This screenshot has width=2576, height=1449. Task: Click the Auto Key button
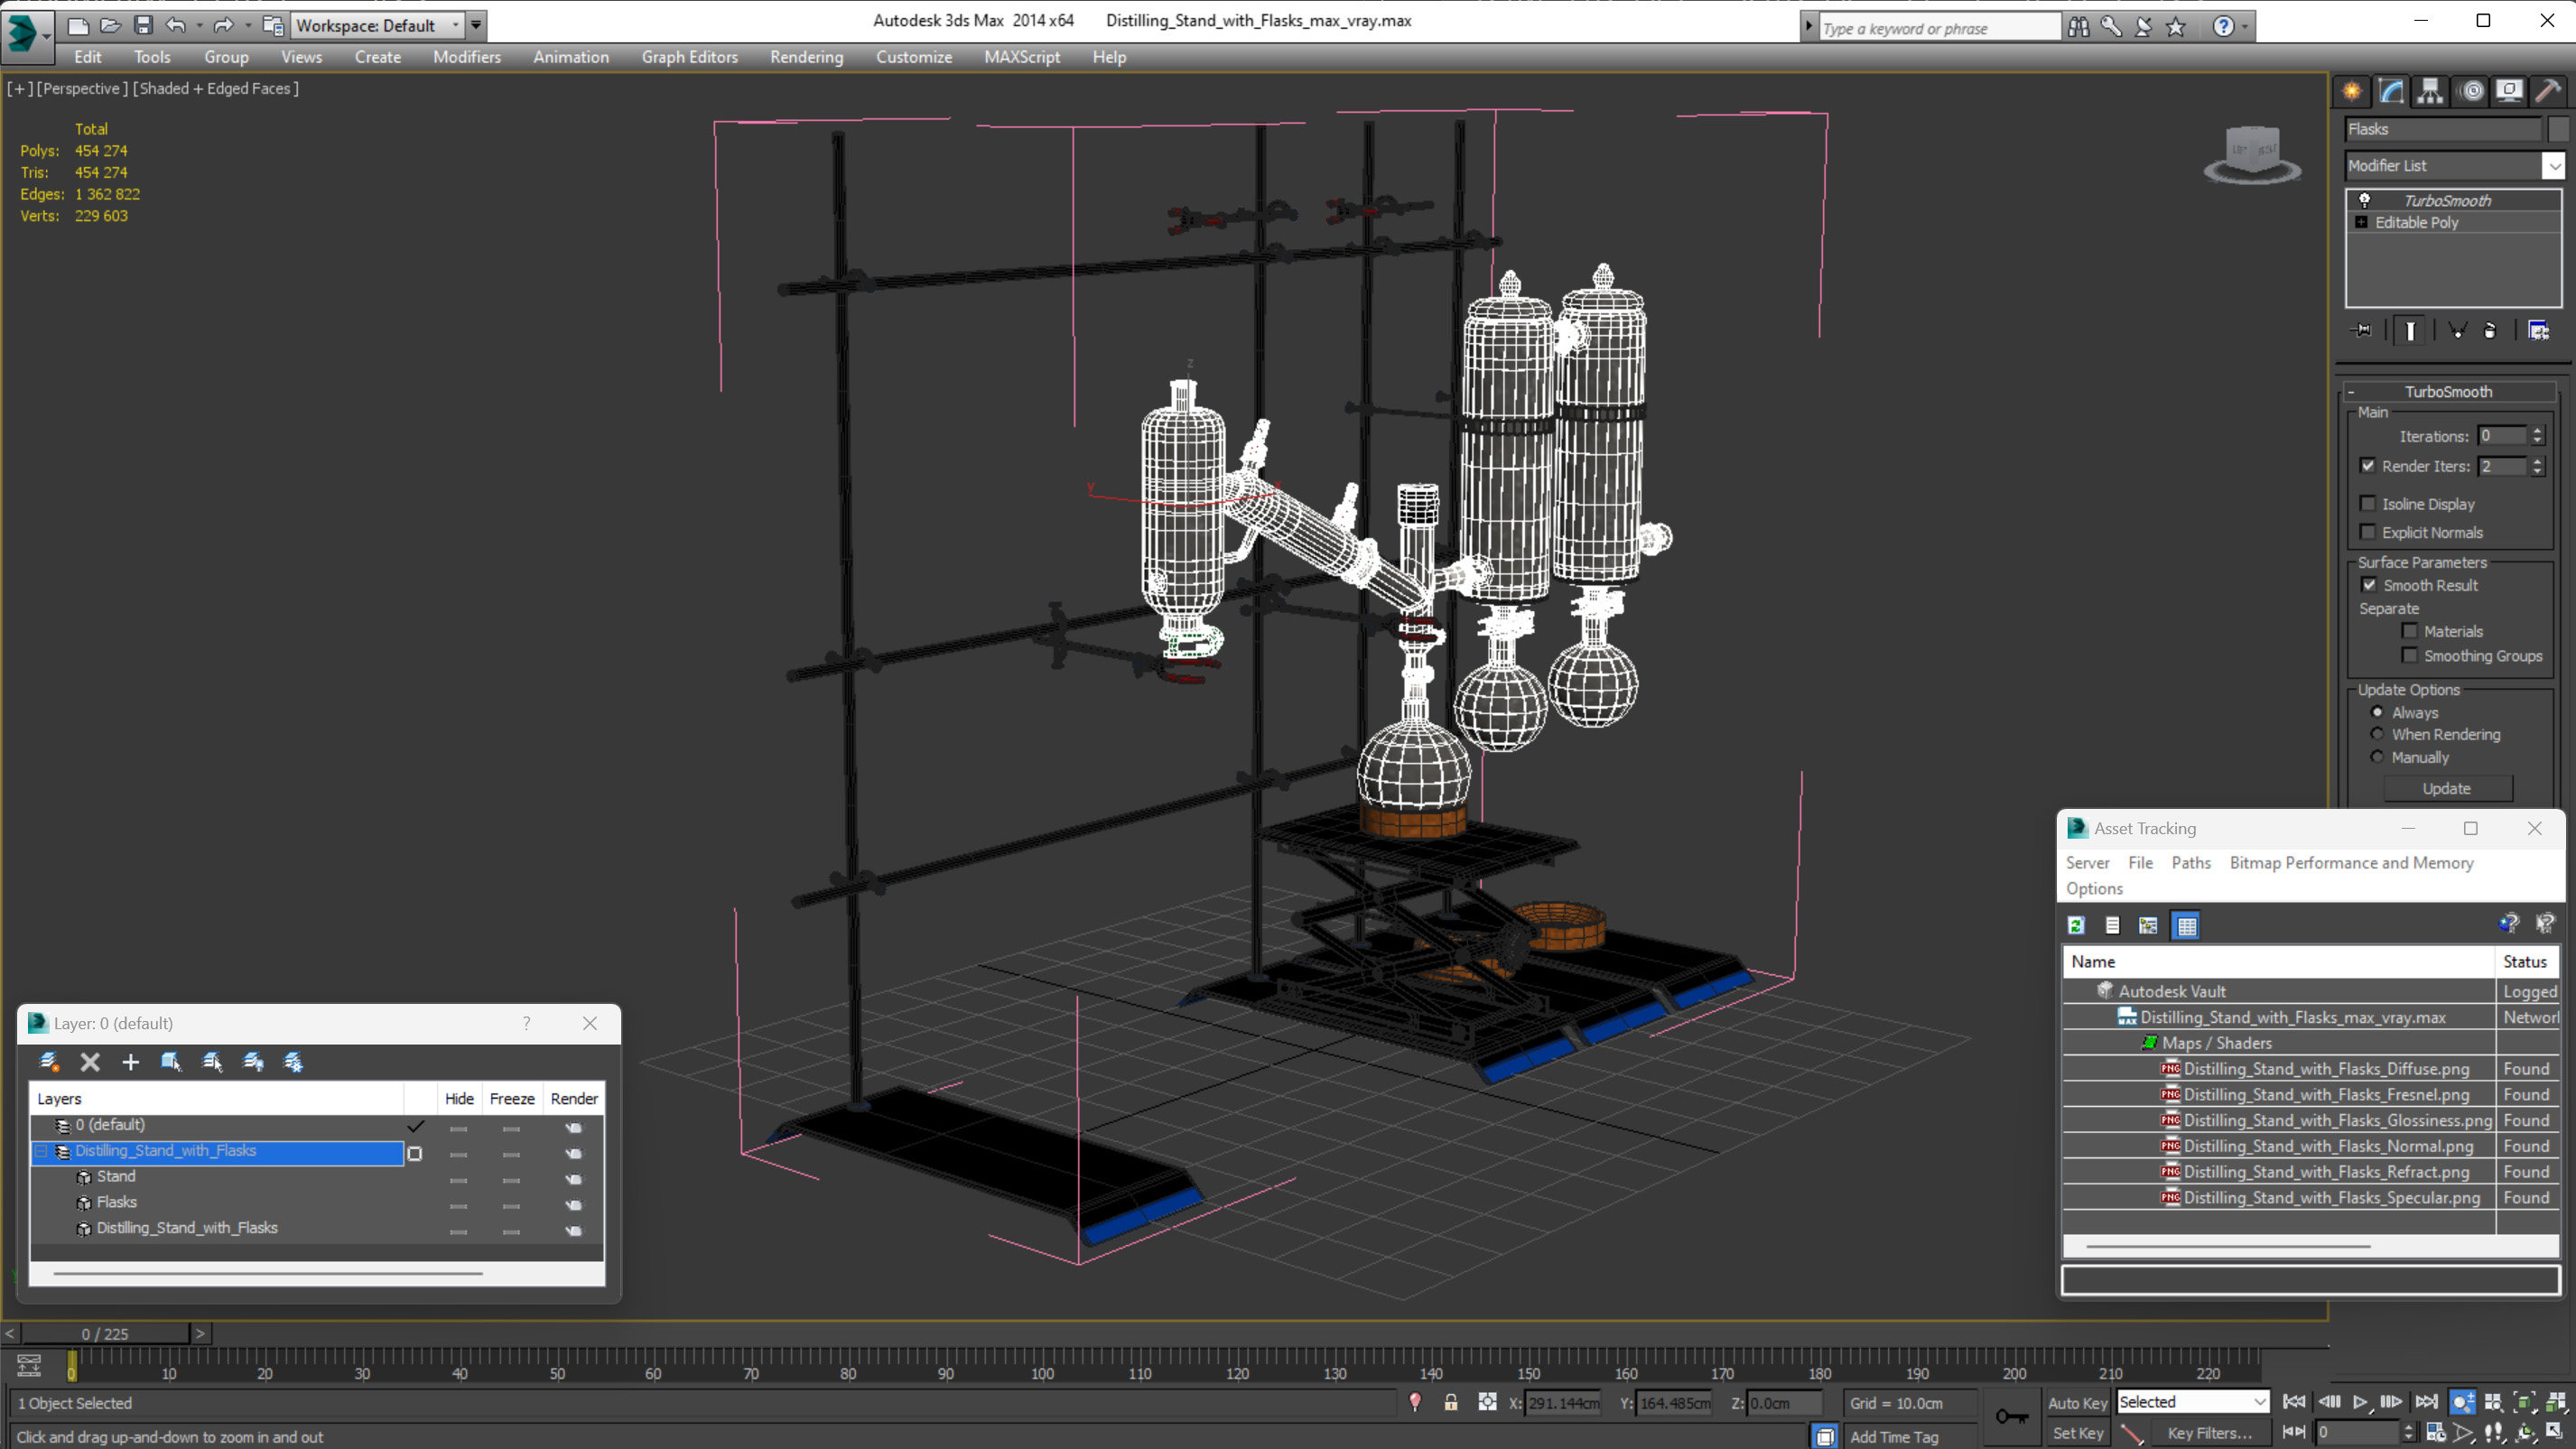tap(2077, 1402)
